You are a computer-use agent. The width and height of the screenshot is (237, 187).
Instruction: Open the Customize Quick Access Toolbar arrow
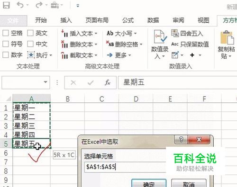78,6
